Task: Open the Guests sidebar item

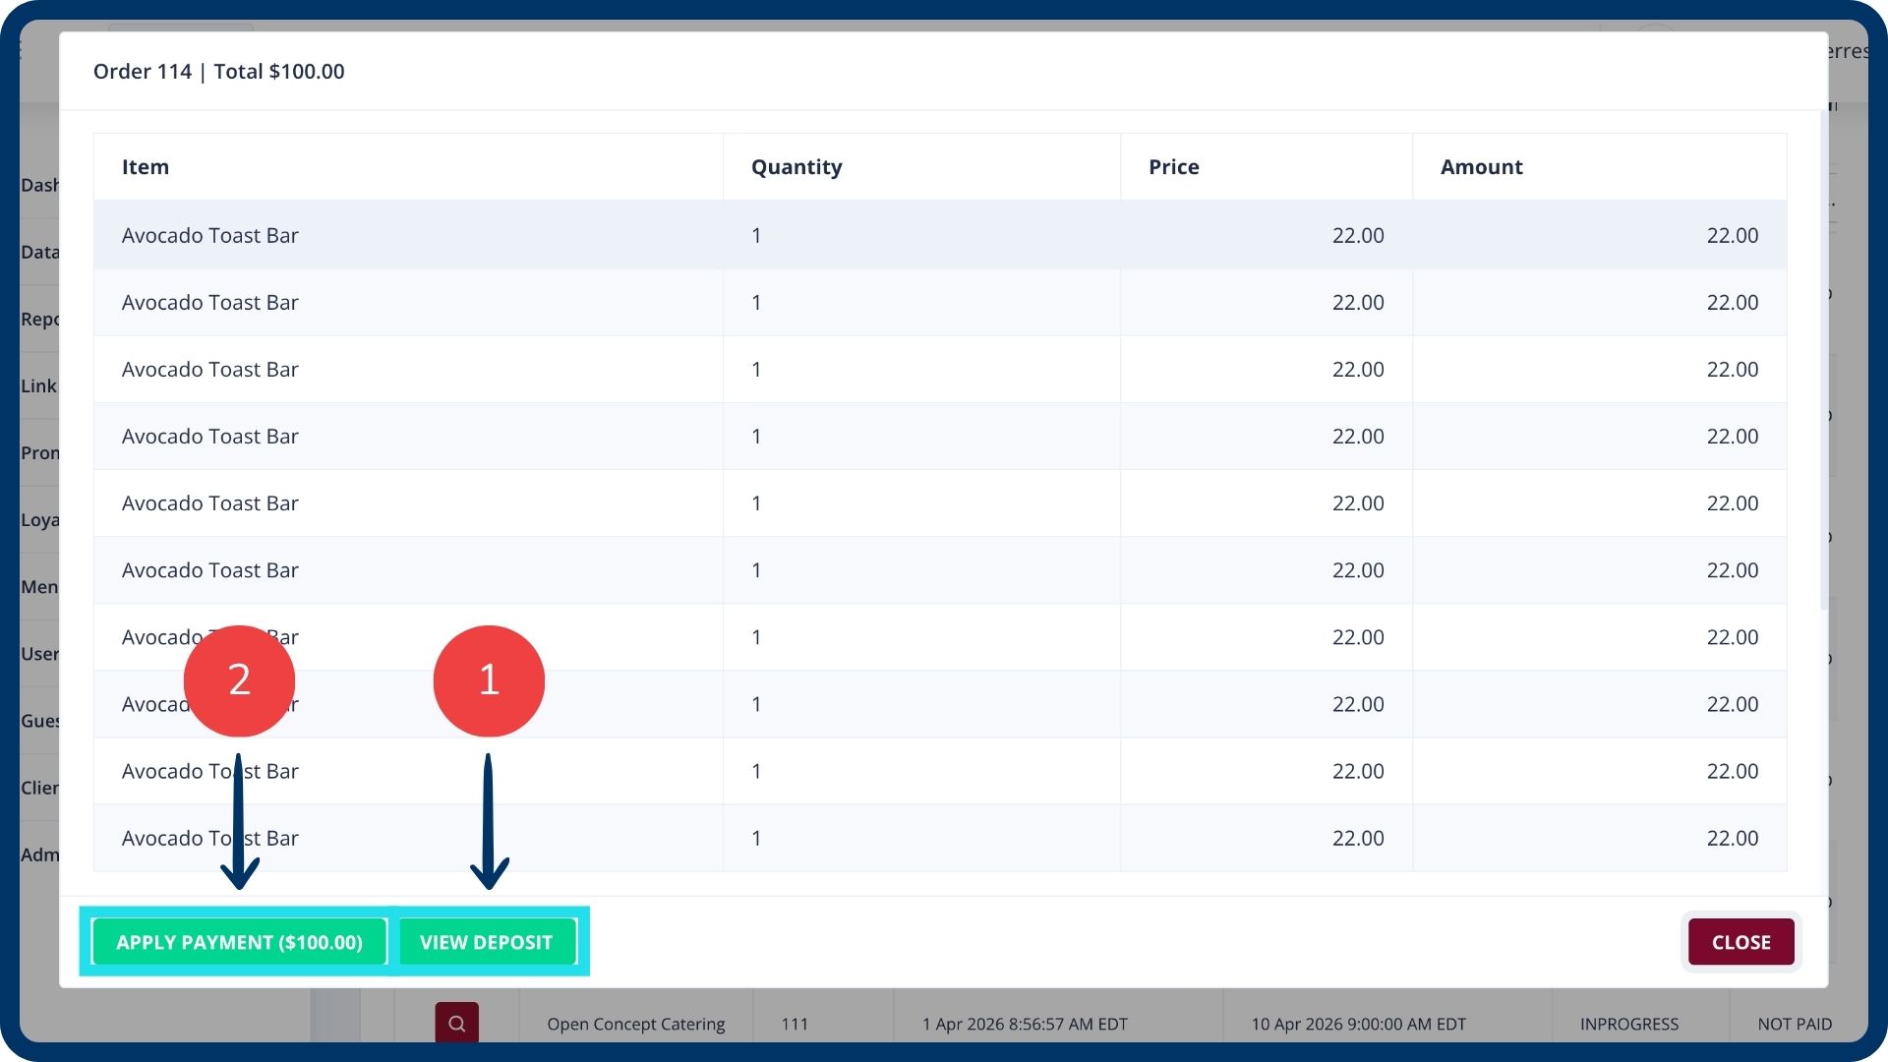Action: click(x=39, y=720)
